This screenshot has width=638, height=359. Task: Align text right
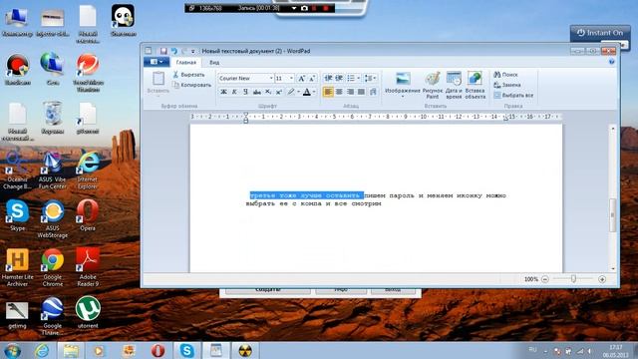pyautogui.click(x=350, y=92)
